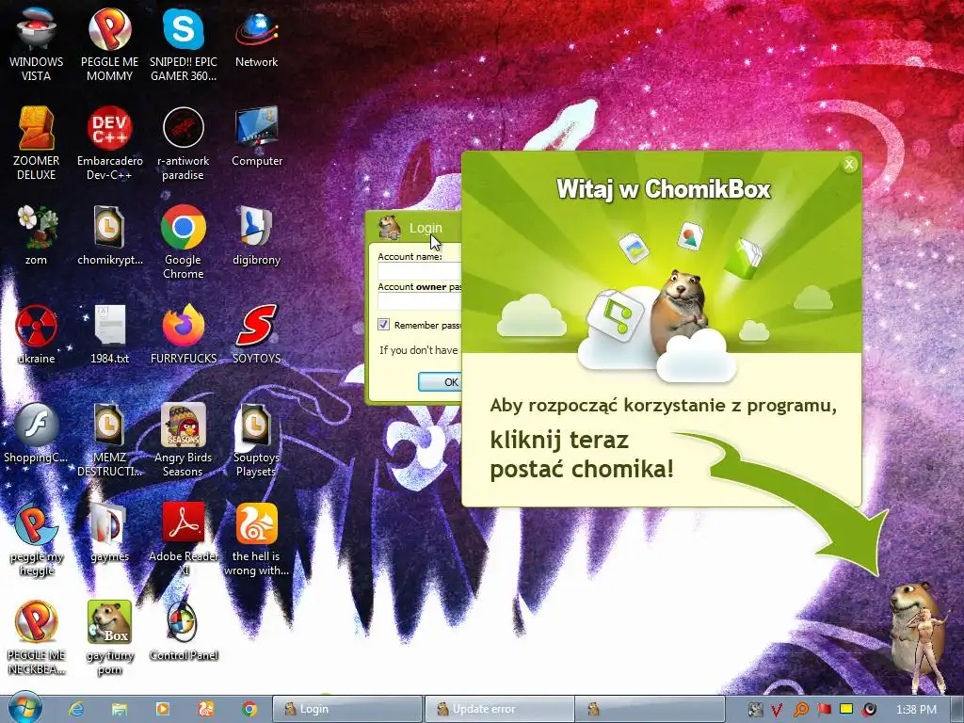Switch to the Login taskbar window

[x=347, y=709]
